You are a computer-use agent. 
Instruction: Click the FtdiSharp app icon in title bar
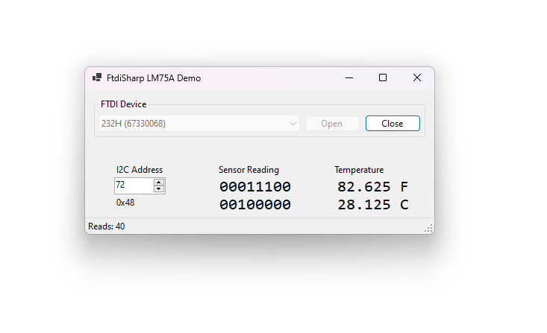coord(97,77)
